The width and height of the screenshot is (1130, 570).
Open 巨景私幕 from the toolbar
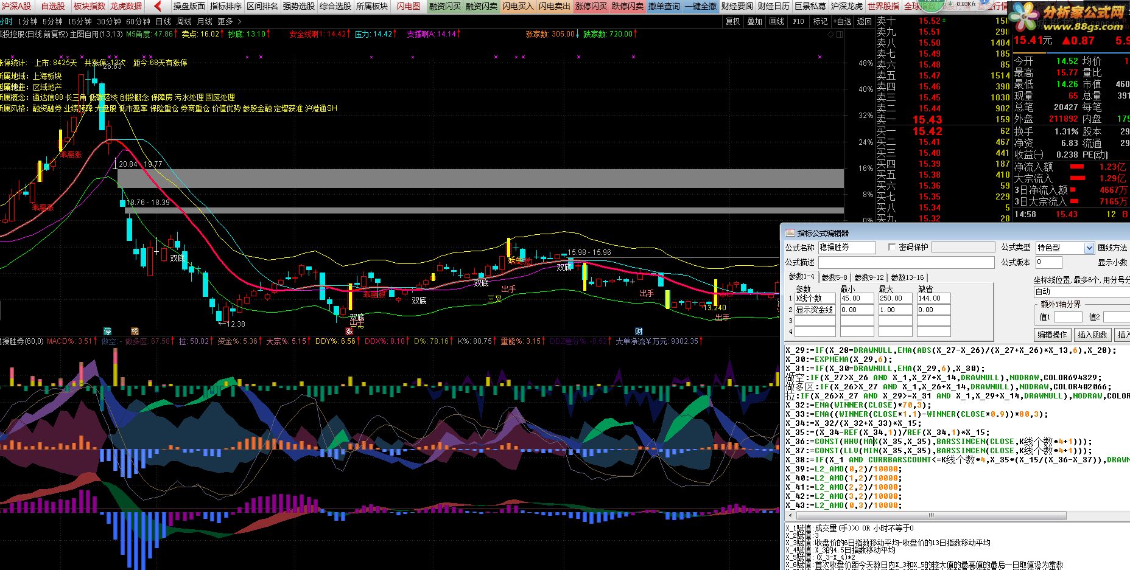tap(810, 6)
